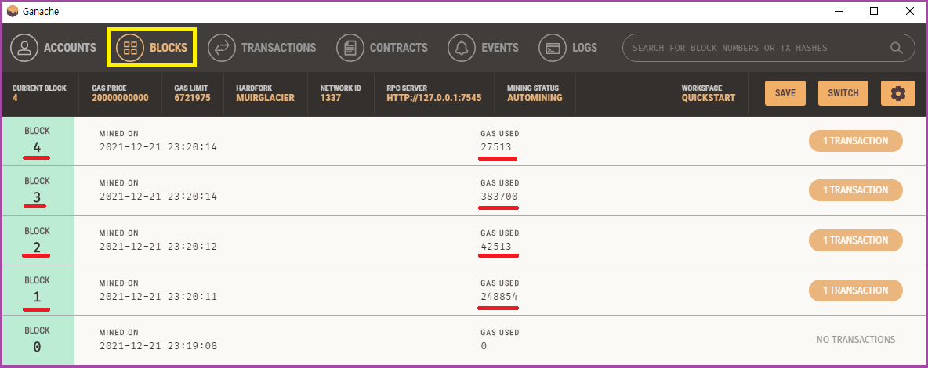The width and height of the screenshot is (928, 368).
Task: Switch to another workspace
Action: [843, 93]
